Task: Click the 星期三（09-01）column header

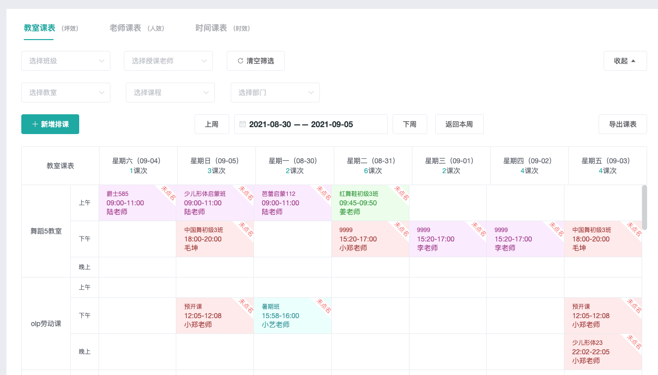Action: (x=451, y=166)
